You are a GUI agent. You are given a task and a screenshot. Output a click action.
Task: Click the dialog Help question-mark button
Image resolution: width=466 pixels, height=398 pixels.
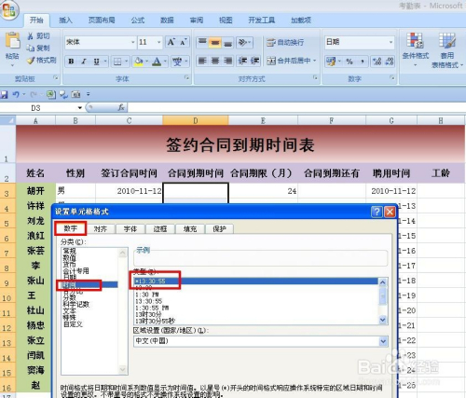click(x=377, y=212)
